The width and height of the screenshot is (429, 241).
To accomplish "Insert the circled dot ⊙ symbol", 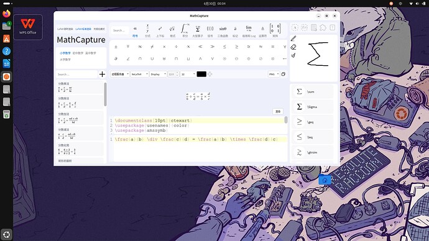I will [224, 58].
